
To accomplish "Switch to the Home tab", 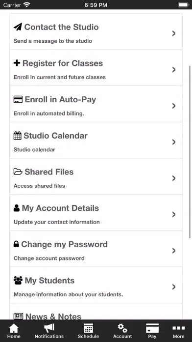I will coord(14,331).
